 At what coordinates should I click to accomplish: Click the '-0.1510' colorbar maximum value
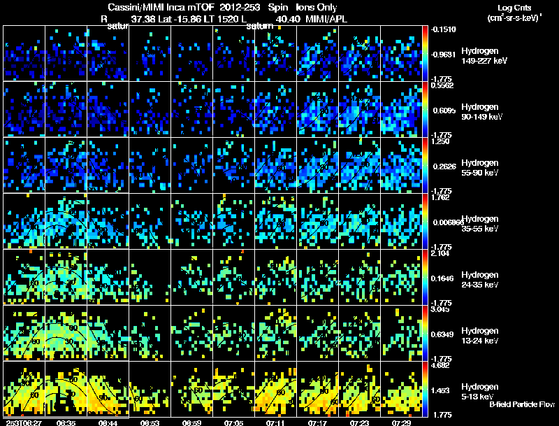pos(443,29)
